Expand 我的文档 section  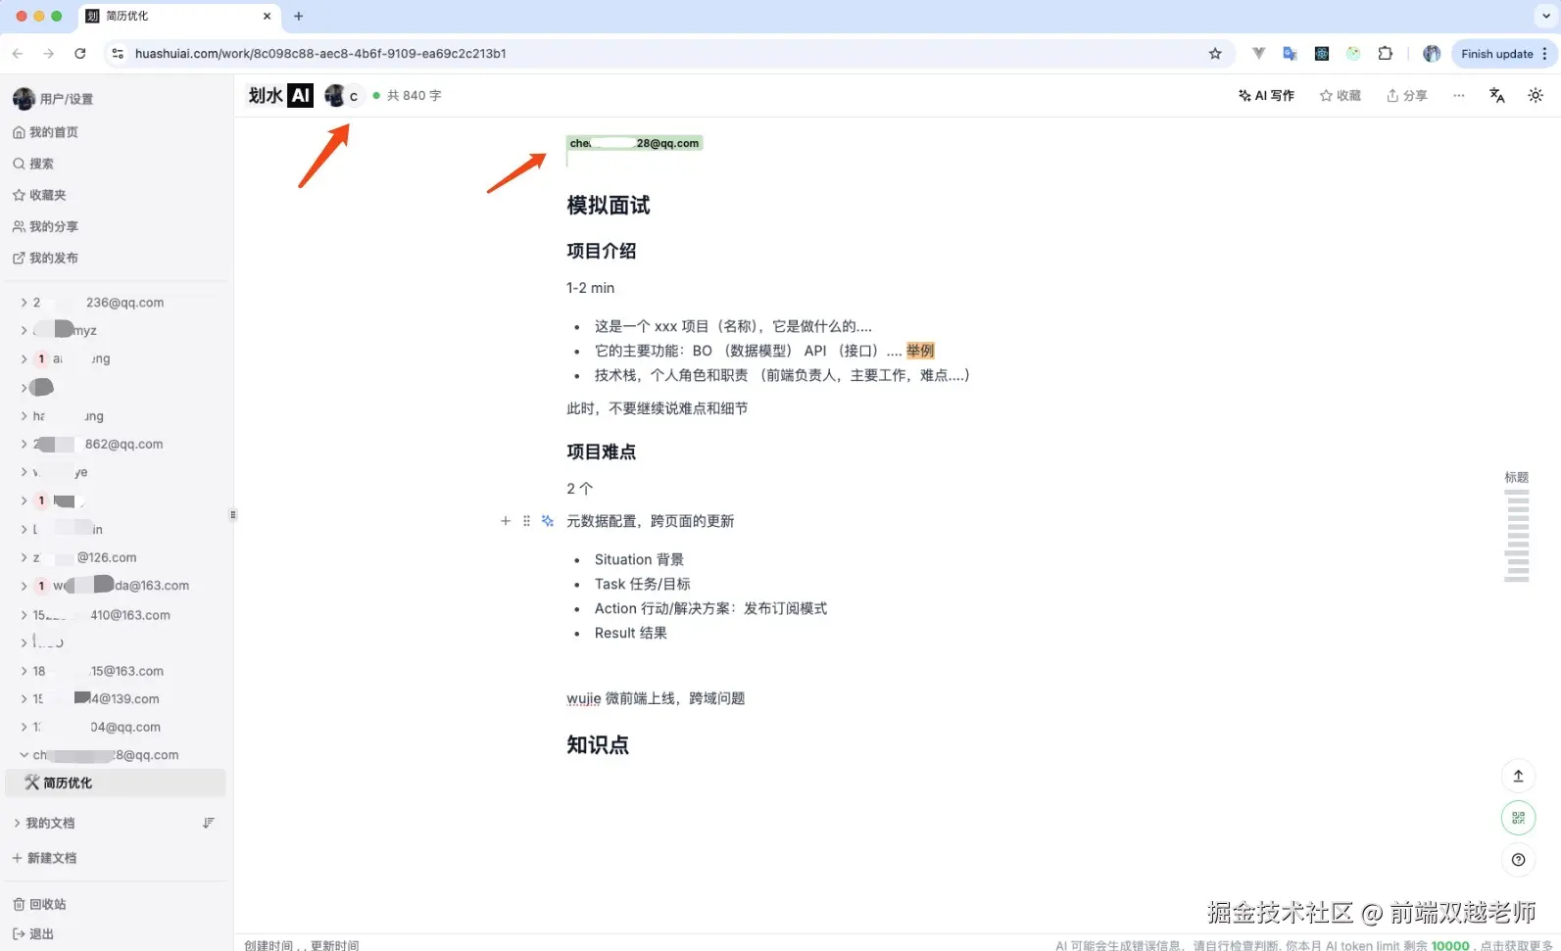click(17, 823)
